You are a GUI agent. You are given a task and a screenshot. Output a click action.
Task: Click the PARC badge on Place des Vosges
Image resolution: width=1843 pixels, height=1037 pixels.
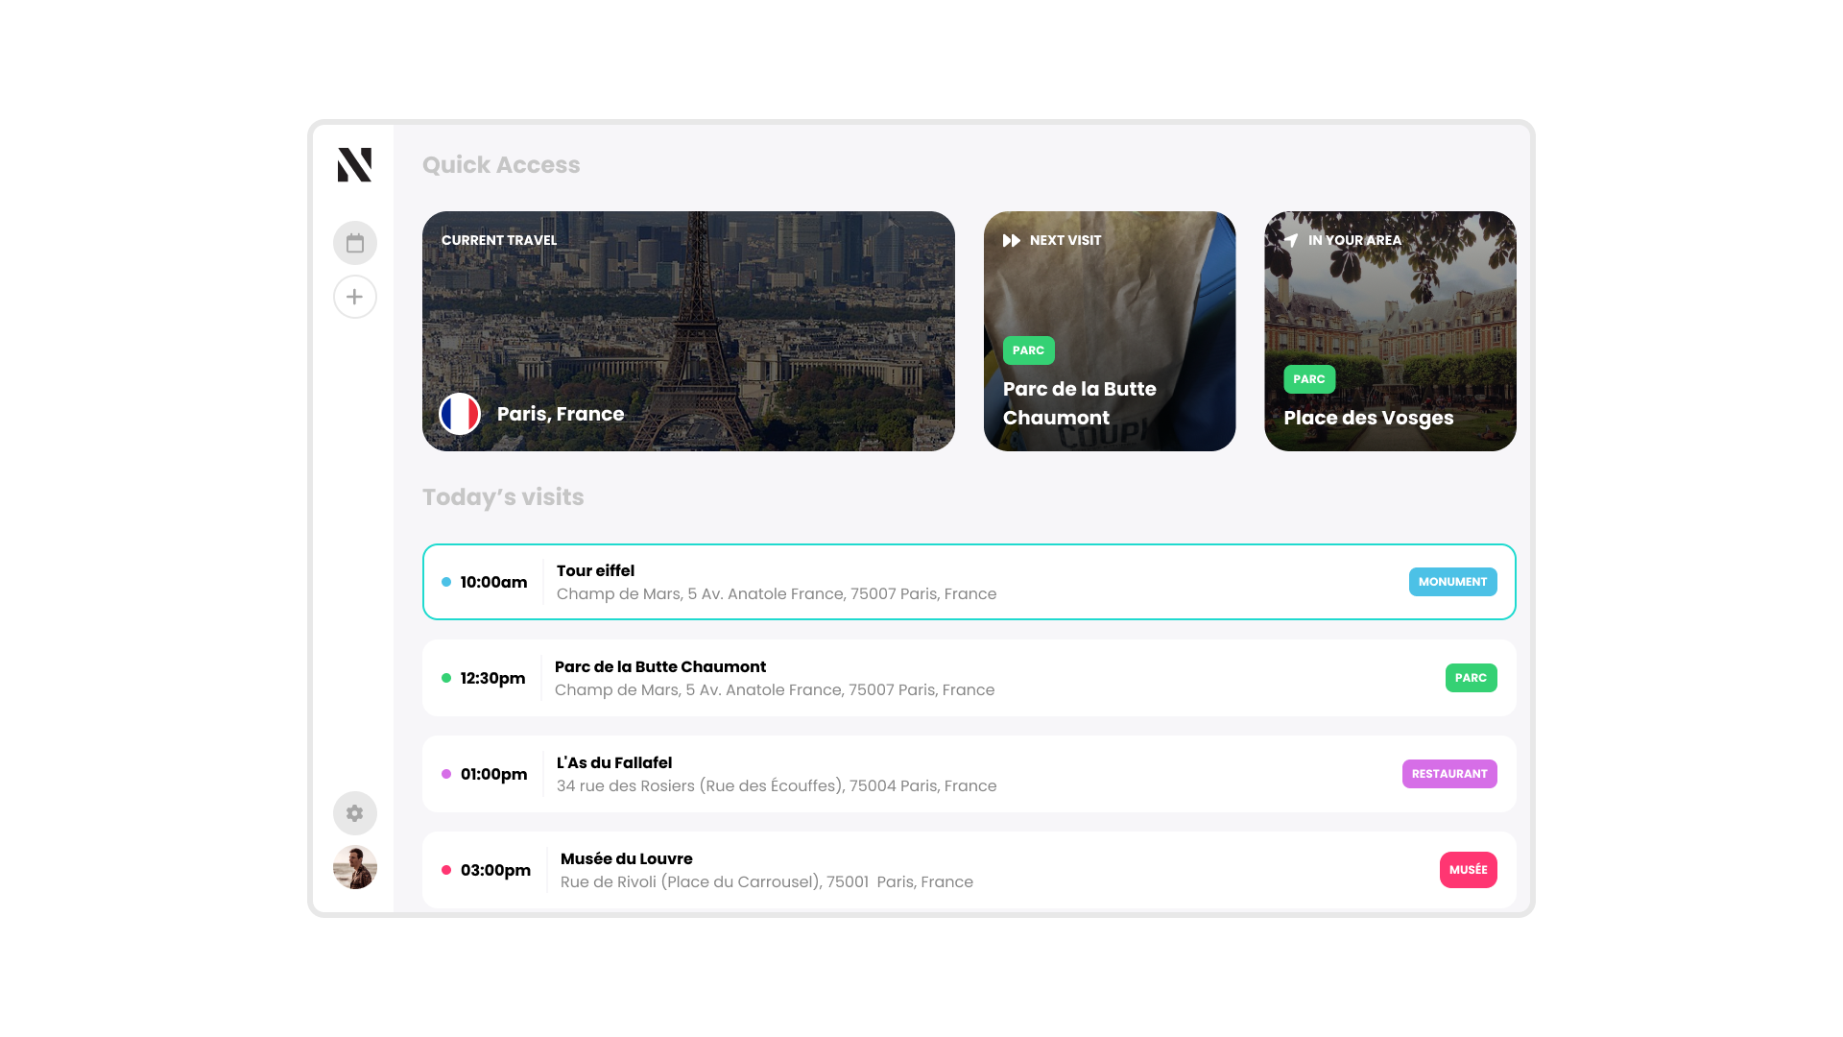point(1308,379)
